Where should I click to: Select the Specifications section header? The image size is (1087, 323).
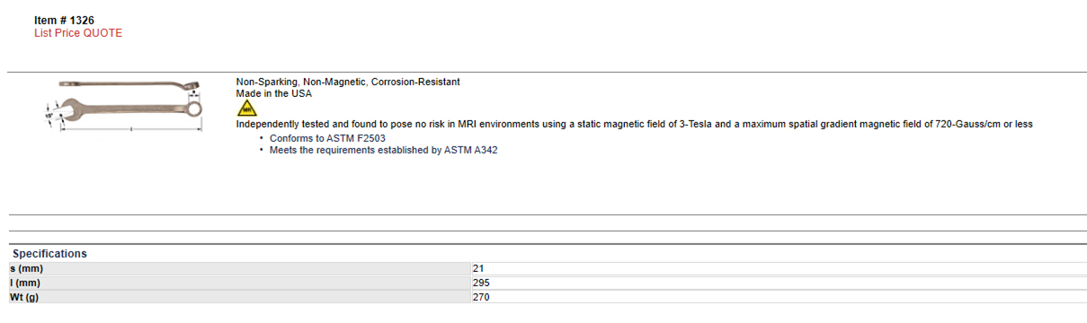(x=49, y=254)
